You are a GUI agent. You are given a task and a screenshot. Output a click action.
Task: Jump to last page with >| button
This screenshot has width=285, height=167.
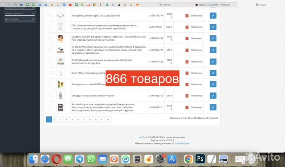pyautogui.click(x=108, y=120)
